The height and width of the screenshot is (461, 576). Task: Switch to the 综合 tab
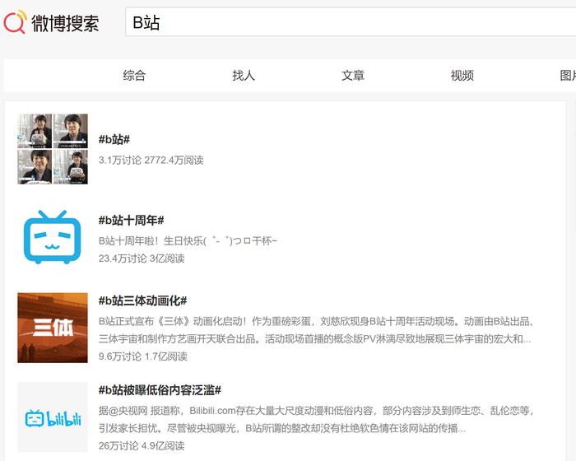(x=134, y=76)
